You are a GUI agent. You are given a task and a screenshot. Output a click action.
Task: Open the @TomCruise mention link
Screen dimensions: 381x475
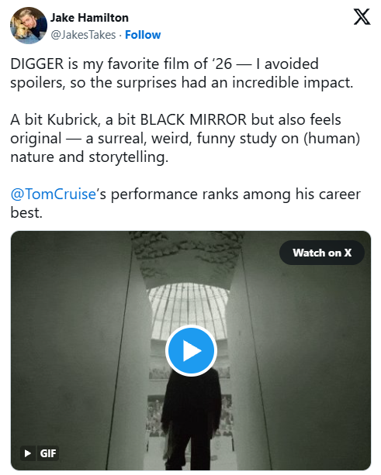point(53,194)
